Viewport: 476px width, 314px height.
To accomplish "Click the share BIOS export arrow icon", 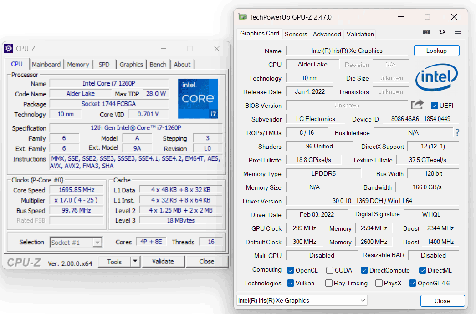I will point(417,105).
